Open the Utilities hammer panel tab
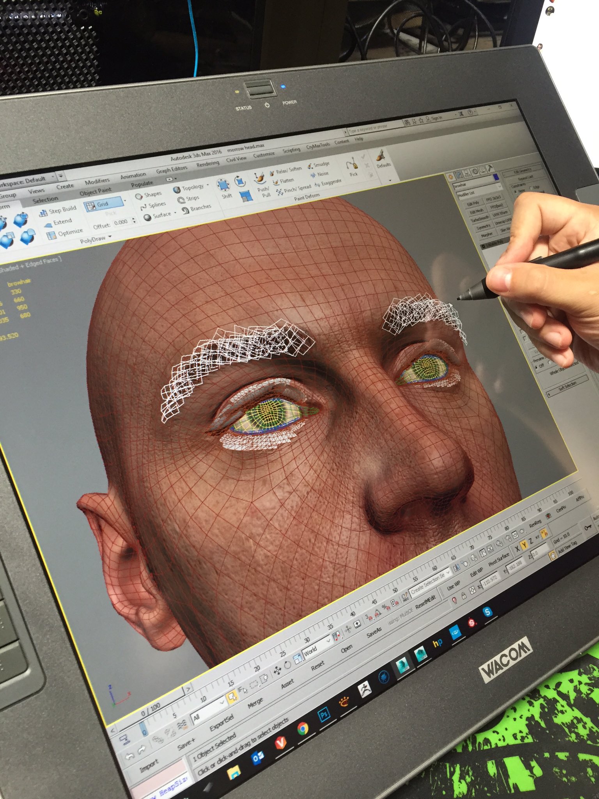The height and width of the screenshot is (799, 599). (x=491, y=168)
